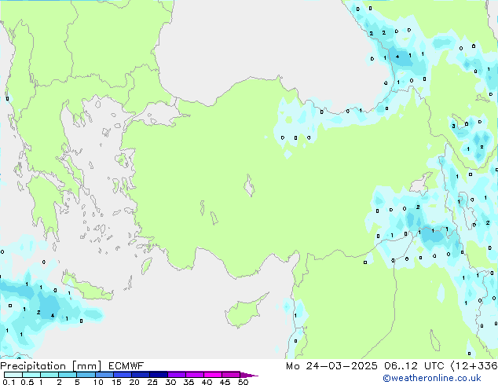Click the island of Crete on the map

tap(86, 287)
